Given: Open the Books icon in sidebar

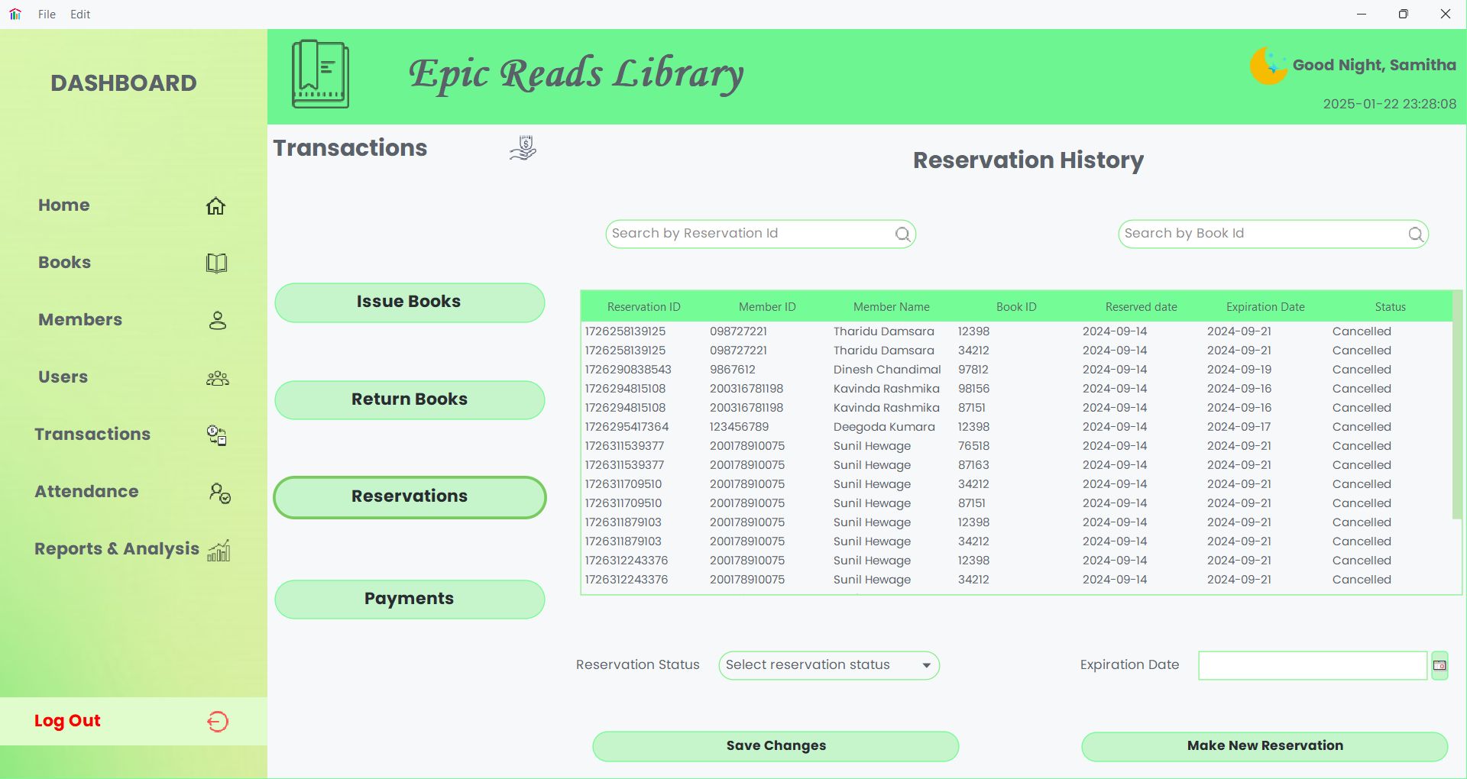Looking at the screenshot, I should pos(216,263).
